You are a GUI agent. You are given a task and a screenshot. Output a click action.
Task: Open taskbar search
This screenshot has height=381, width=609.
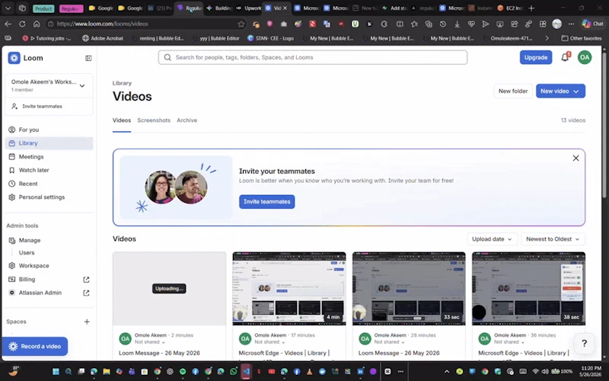(x=69, y=371)
